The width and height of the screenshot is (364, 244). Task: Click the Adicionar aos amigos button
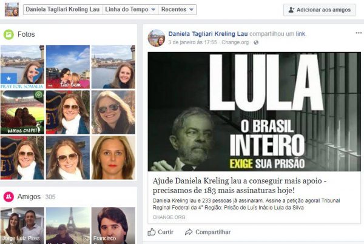[320, 10]
